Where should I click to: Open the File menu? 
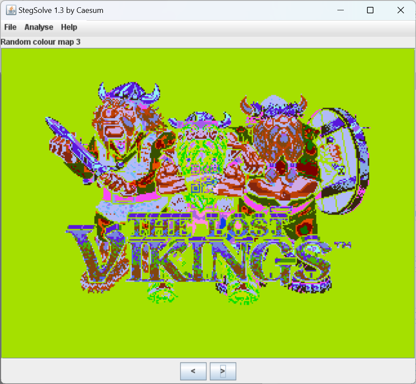10,27
